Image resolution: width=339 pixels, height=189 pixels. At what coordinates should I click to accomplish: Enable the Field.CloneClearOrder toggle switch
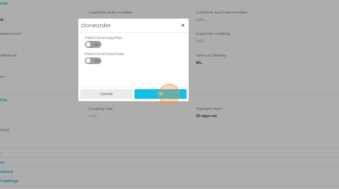[93, 61]
